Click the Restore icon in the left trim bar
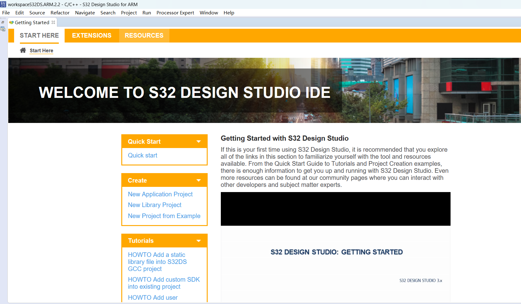Image resolution: width=521 pixels, height=304 pixels. click(3, 23)
